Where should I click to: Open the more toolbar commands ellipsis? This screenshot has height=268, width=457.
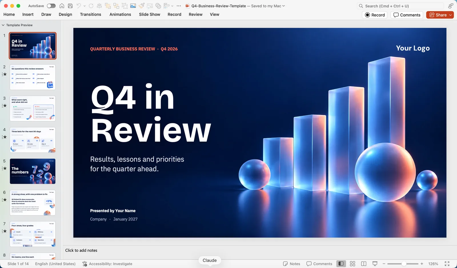pos(179,6)
